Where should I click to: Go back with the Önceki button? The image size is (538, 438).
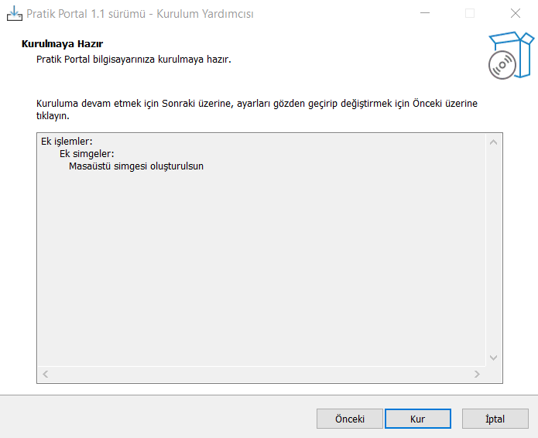pos(350,419)
